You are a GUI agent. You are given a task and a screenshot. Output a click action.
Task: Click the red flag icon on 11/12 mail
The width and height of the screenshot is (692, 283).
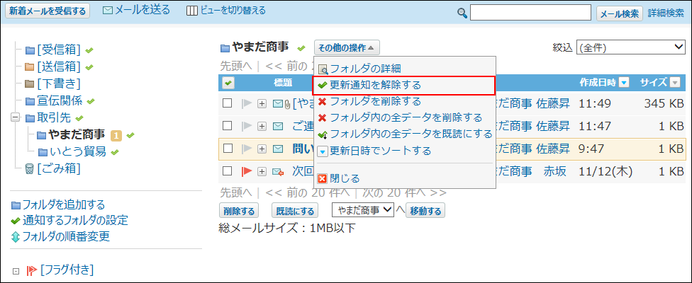click(247, 172)
